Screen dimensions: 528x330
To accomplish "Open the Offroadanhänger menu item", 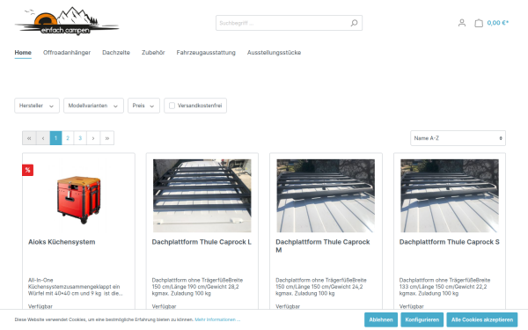I will tap(67, 53).
